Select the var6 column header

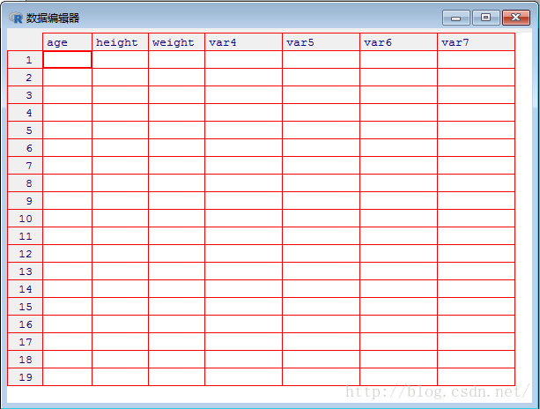398,42
